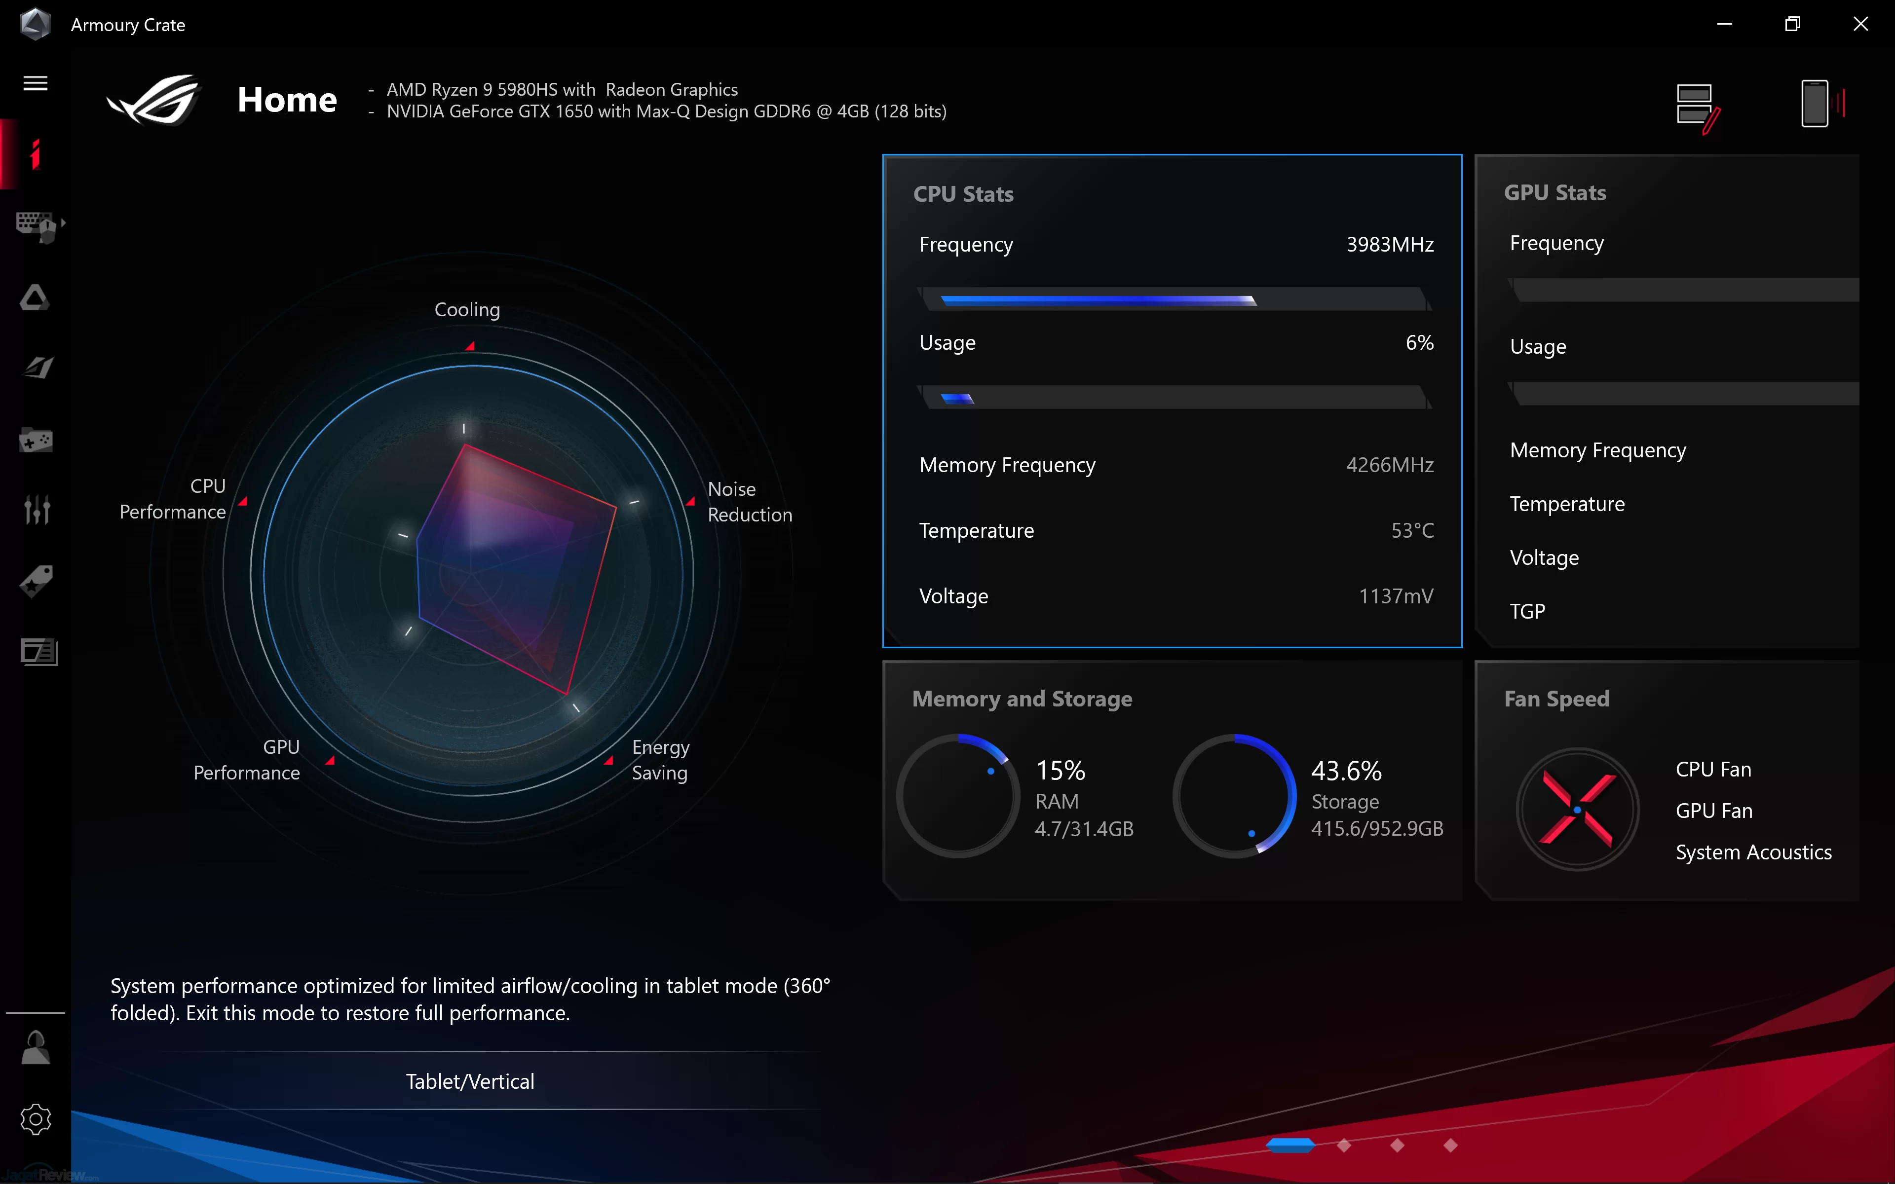1895x1184 pixels.
Task: Open Scenario Profiles sliders icon
Action: 37,510
